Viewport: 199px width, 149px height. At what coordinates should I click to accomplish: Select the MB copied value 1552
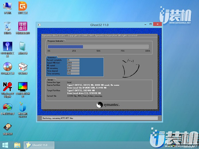(73, 65)
